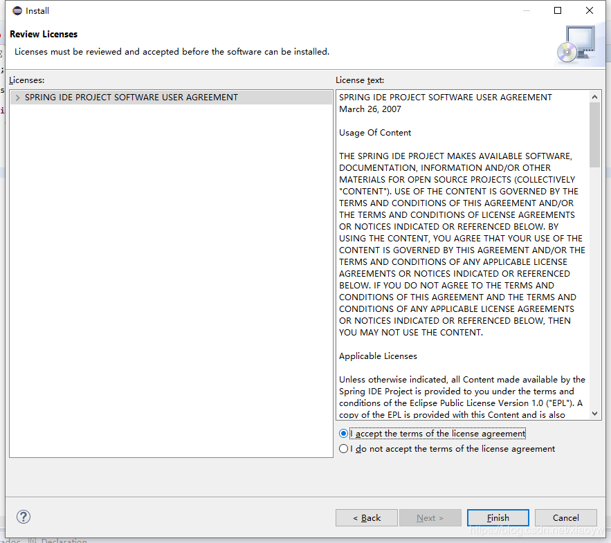This screenshot has height=543, width=611.
Task: Click the Eclipse icon in the title bar
Action: tap(17, 11)
